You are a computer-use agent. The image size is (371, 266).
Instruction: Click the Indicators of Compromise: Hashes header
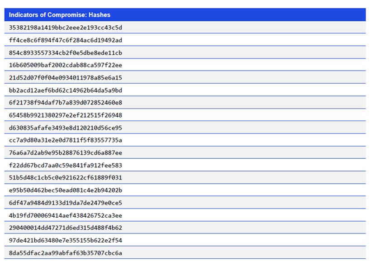[x=59, y=14]
